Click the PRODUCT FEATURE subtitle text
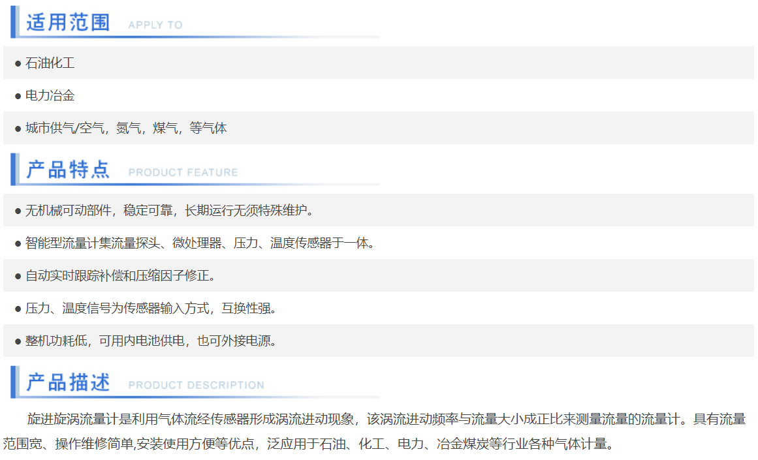 tap(183, 173)
